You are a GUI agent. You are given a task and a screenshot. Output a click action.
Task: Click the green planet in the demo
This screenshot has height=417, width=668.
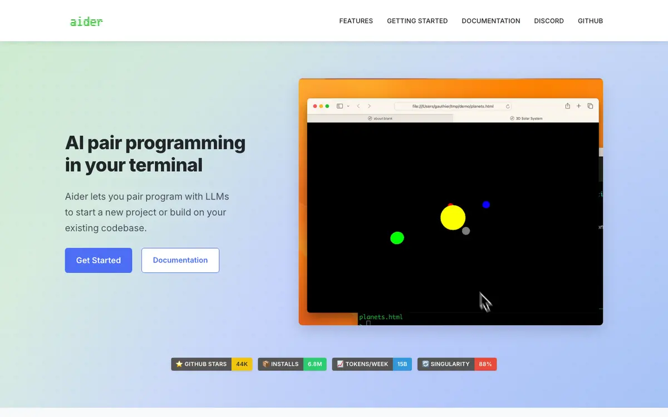[397, 238]
